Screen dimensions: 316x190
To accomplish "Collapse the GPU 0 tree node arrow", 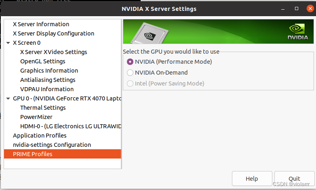I will (8, 98).
